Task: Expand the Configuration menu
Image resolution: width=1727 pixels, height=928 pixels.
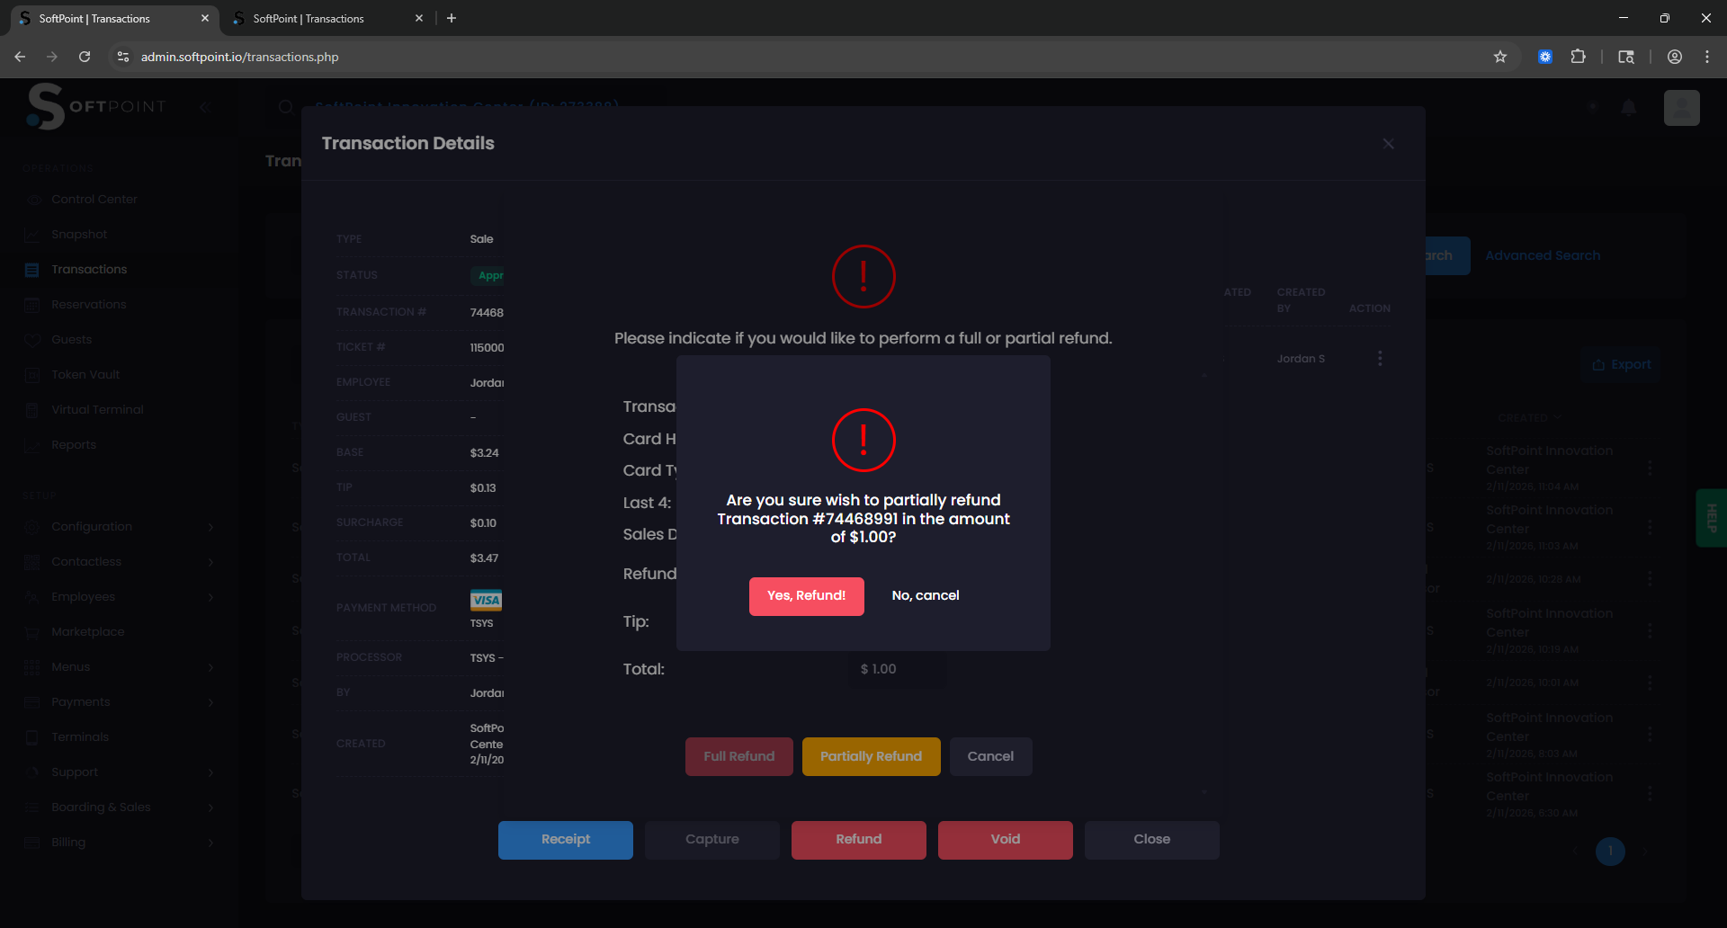Action: [x=92, y=526]
